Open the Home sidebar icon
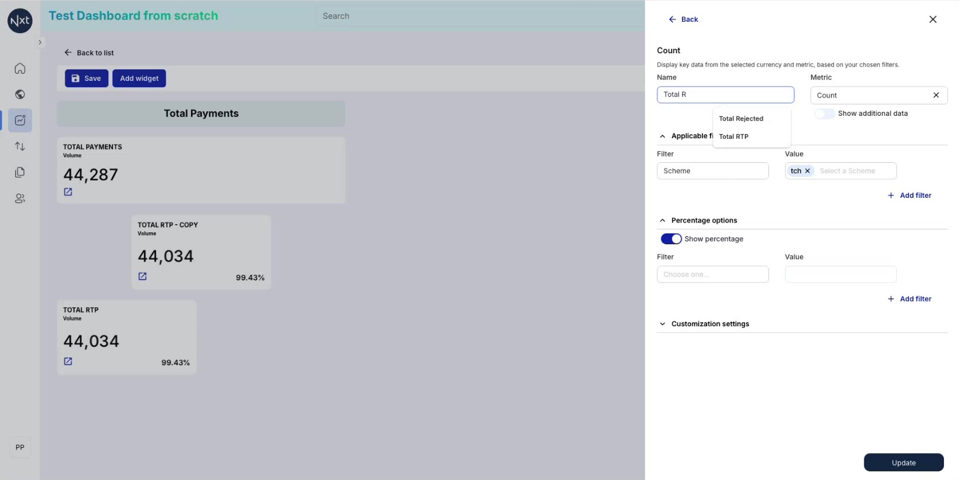 pyautogui.click(x=20, y=69)
